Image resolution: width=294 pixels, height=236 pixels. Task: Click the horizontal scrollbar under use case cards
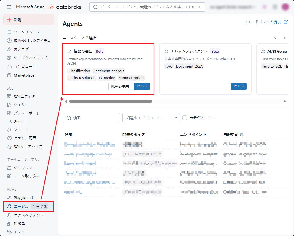click(110, 101)
